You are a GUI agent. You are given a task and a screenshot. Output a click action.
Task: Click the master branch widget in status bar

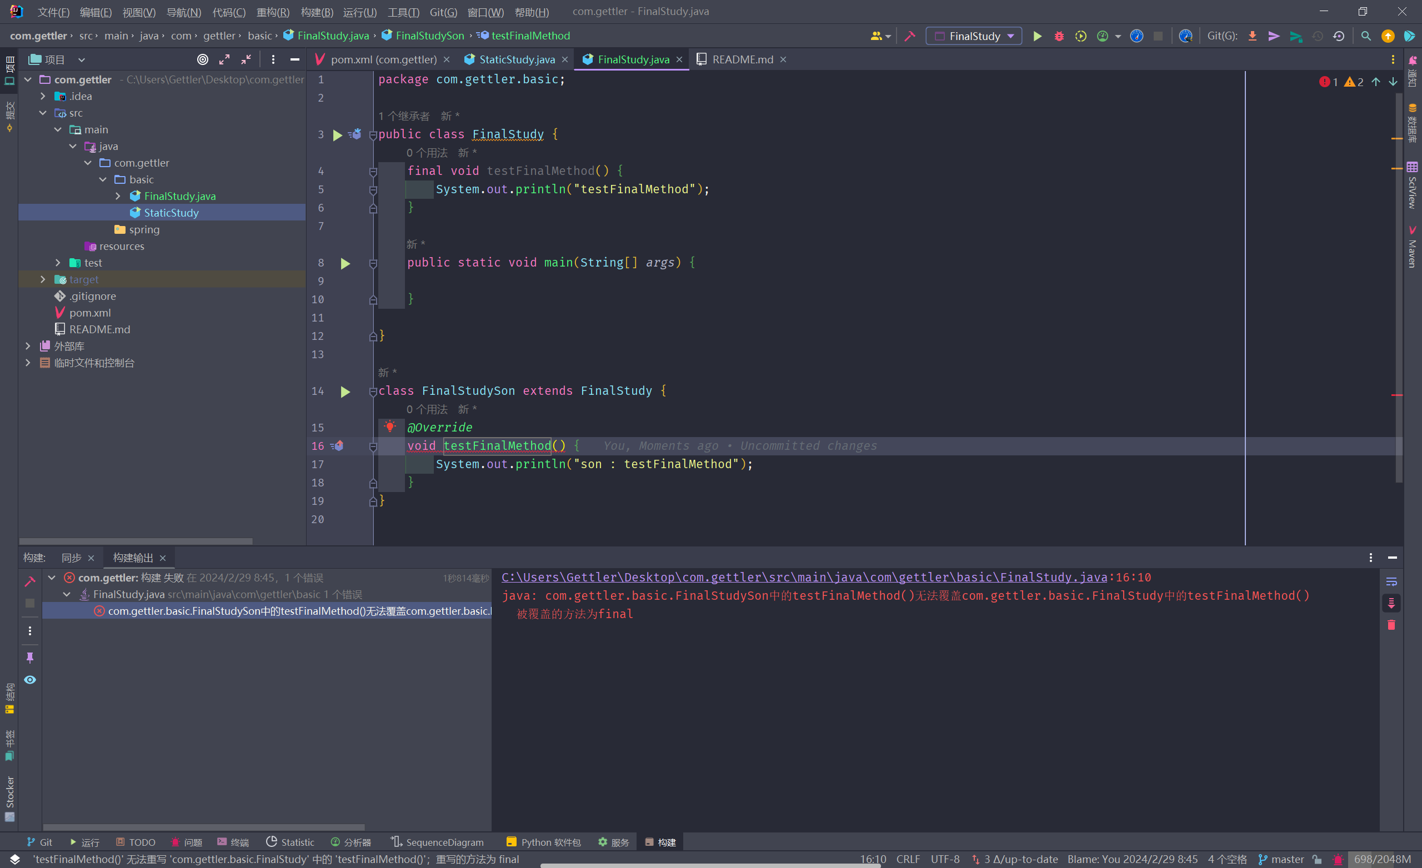[1281, 859]
